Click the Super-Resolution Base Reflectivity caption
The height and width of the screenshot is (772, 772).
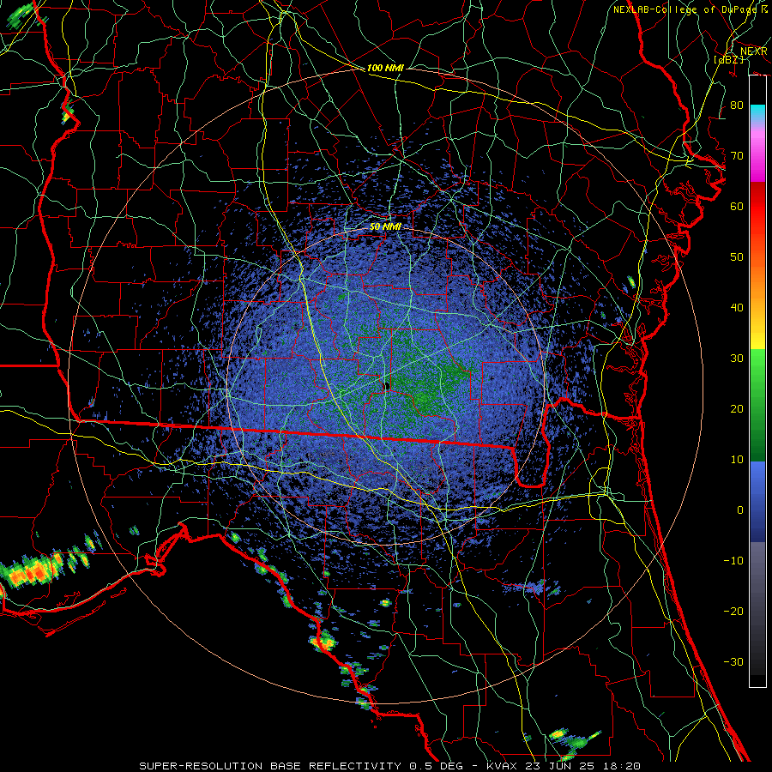[390, 766]
